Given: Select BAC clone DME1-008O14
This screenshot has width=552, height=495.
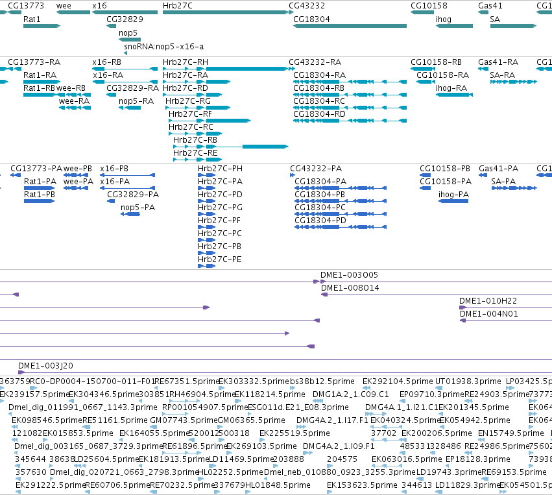Looking at the screenshot, I should click(x=350, y=288).
